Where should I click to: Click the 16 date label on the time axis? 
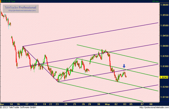click(18, 104)
